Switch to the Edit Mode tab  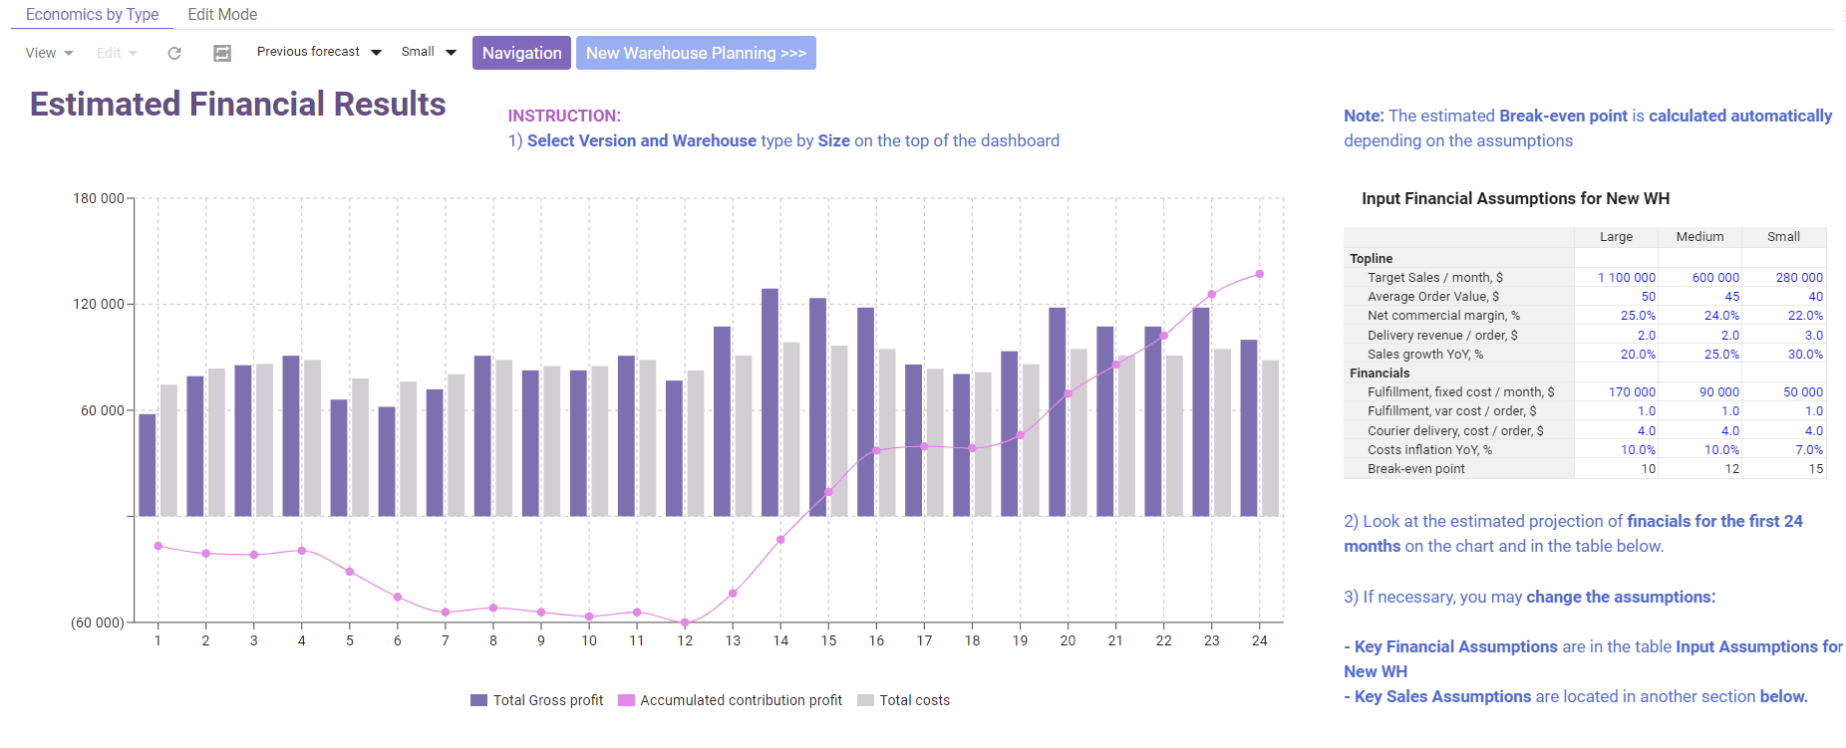pyautogui.click(x=222, y=15)
